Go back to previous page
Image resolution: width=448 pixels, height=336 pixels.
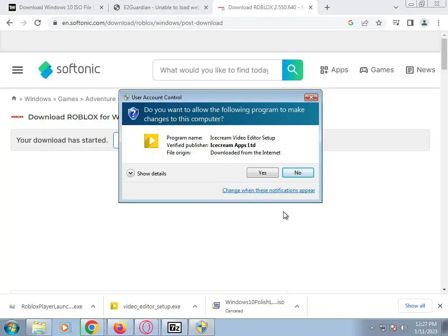coord(10,23)
